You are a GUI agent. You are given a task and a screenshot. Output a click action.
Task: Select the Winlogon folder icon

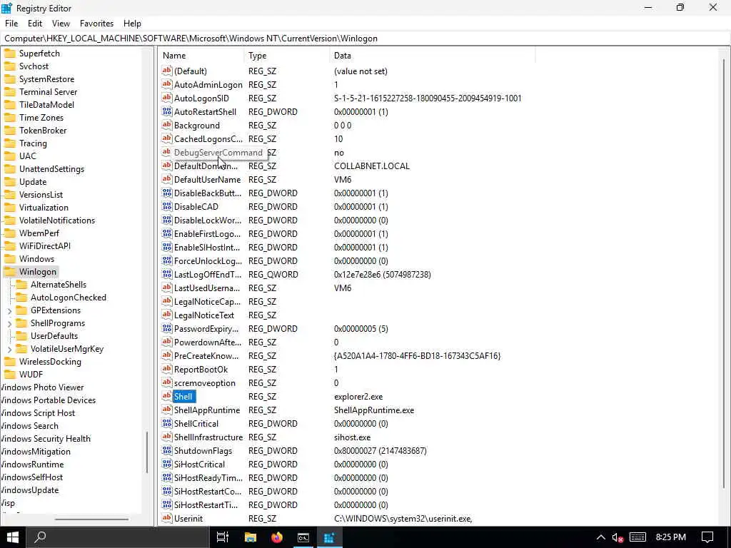10,272
